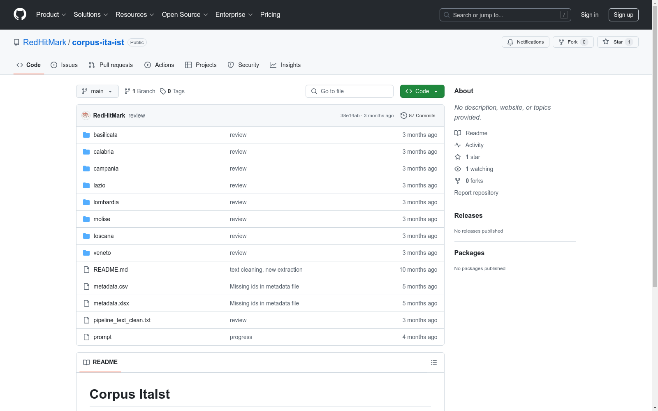
Task: Select the veneto folder icon
Action: click(x=86, y=253)
